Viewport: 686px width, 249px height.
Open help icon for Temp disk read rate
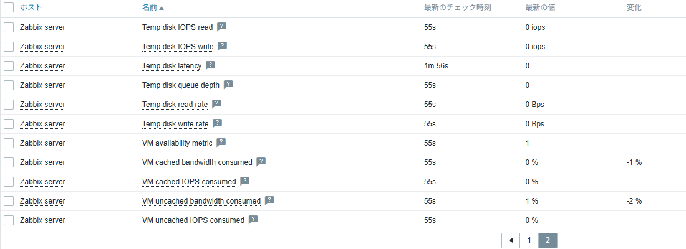[x=216, y=104]
